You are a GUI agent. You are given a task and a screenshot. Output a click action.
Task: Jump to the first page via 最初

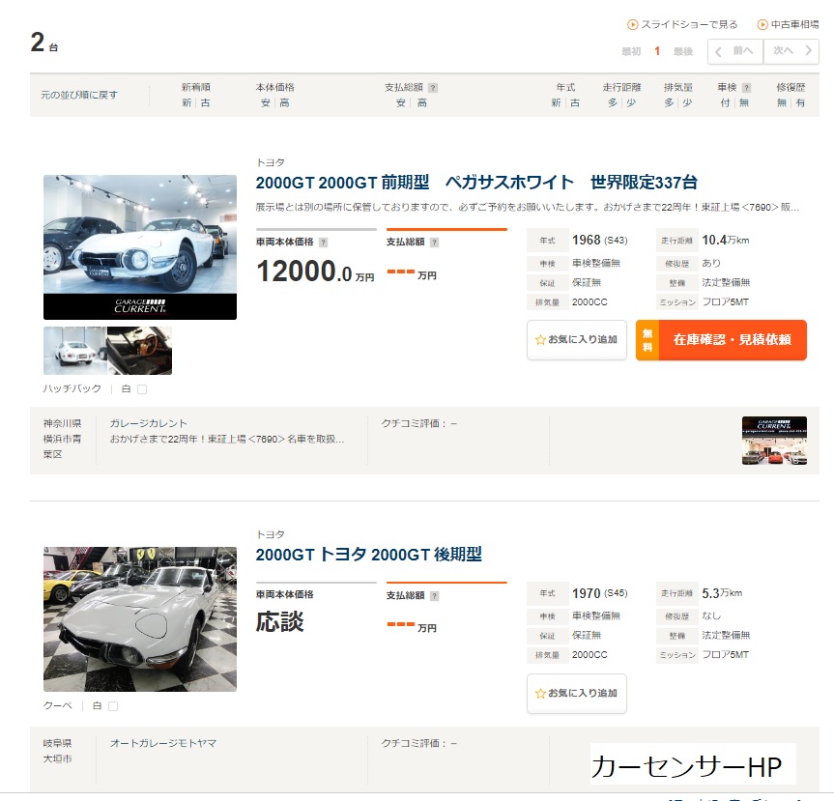(631, 51)
